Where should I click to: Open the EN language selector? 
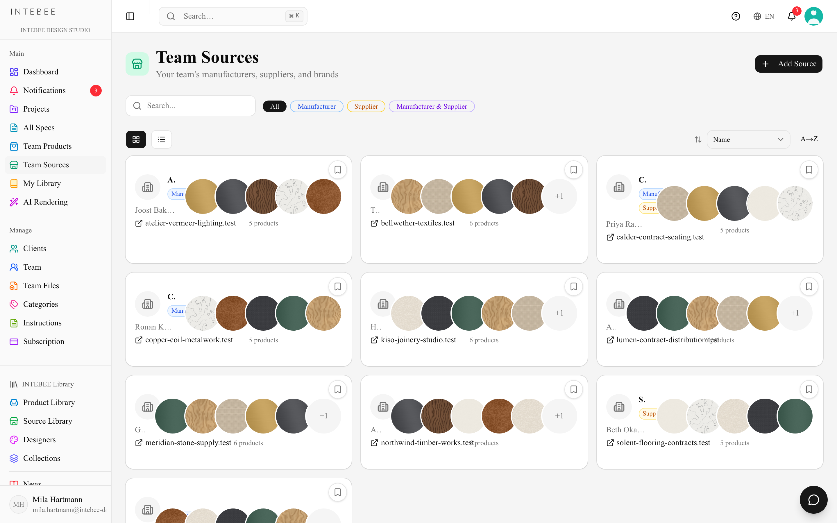pos(764,16)
